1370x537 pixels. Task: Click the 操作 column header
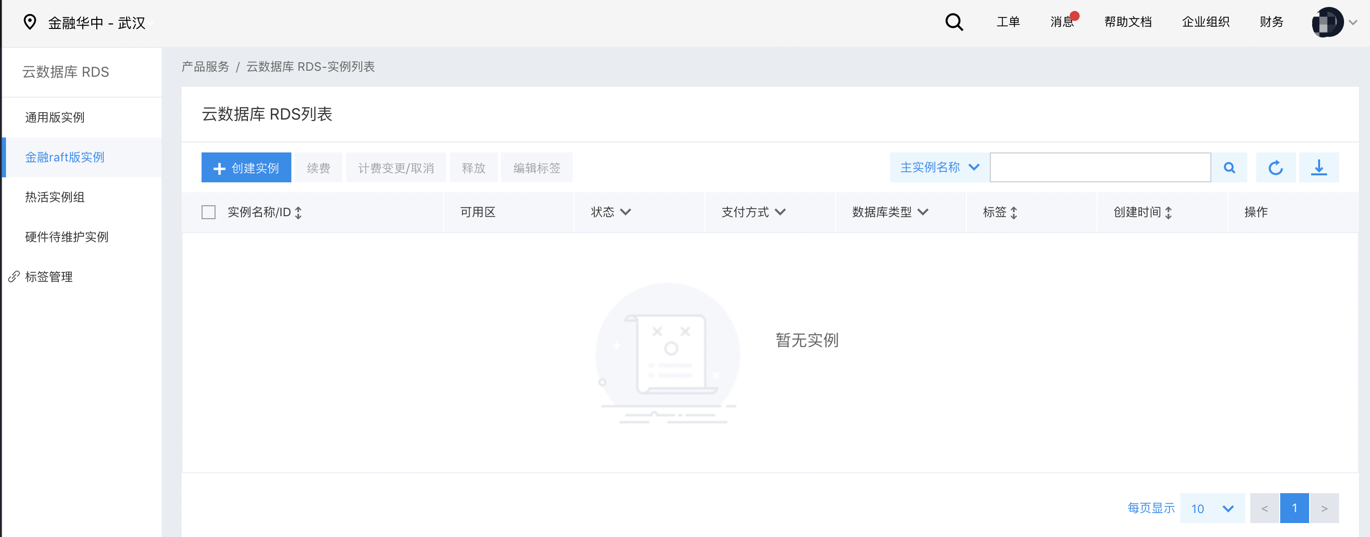point(1256,212)
